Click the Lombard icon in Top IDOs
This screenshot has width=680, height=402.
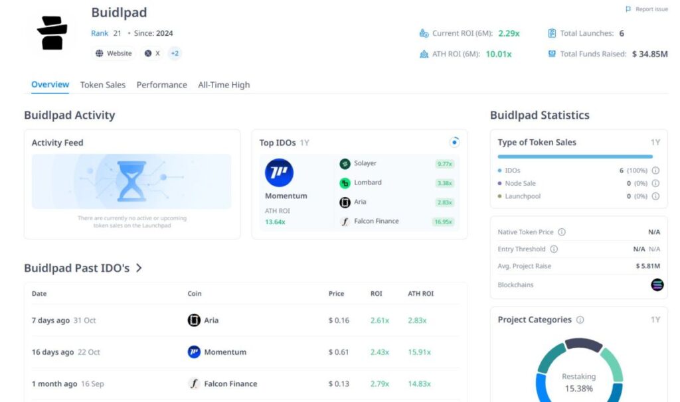click(345, 183)
